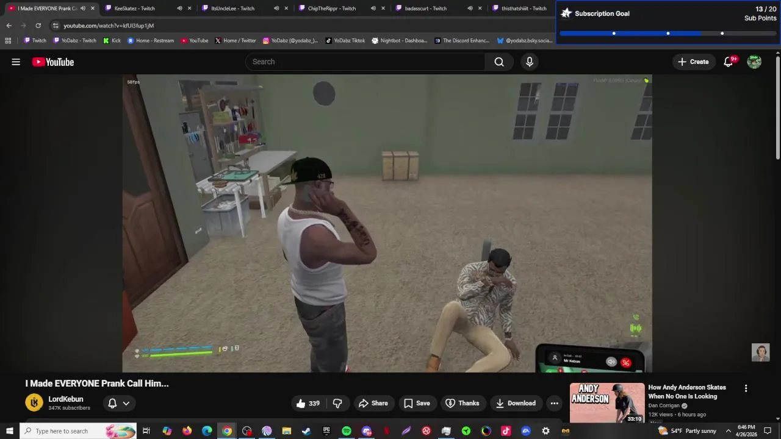Open YoDabz - Twitch bookmark

click(x=74, y=41)
